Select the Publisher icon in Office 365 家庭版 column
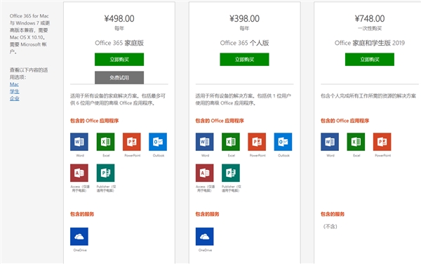Image resolution: width=421 pixels, height=264 pixels. (105, 173)
